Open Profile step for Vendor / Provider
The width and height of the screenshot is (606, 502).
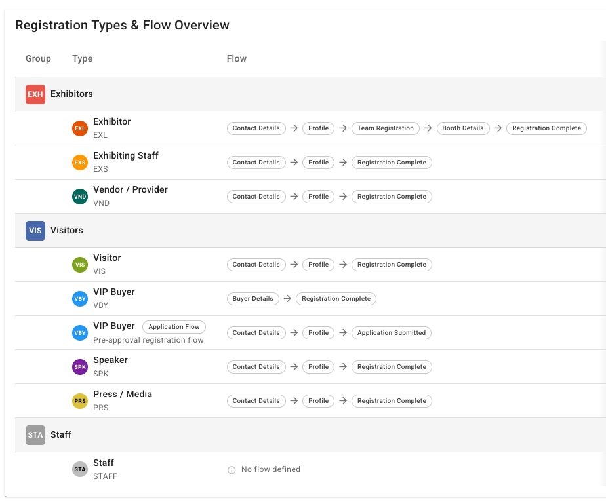[319, 196]
